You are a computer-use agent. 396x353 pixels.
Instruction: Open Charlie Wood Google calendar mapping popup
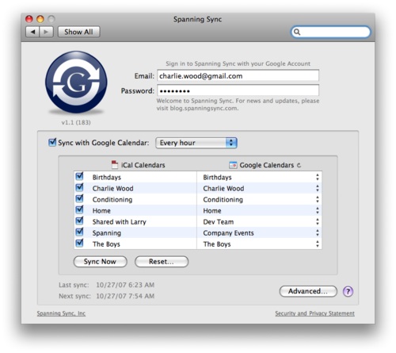point(318,188)
